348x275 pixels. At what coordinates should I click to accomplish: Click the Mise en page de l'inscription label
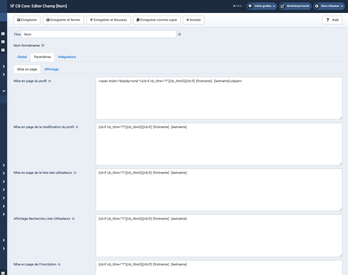click(35, 265)
